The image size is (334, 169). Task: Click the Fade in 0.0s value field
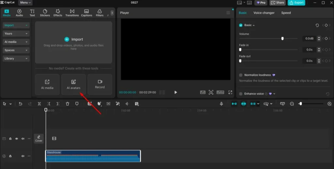[309, 49]
